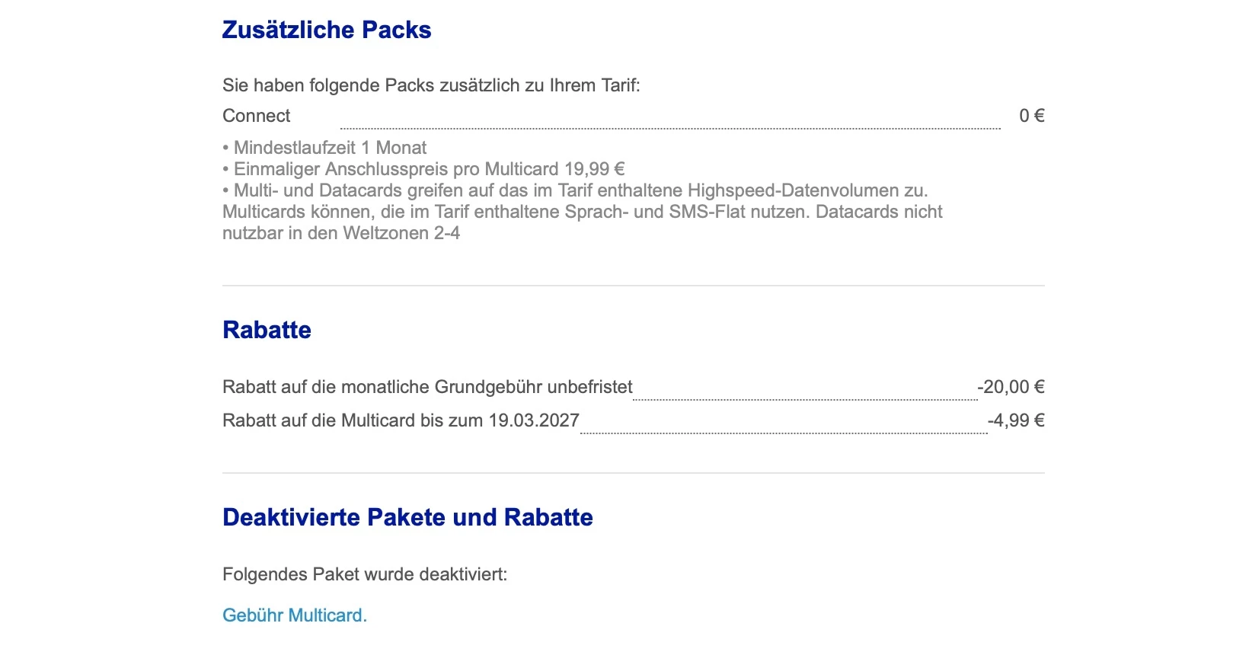
Task: Click Rabatt auf die monatliche Grundgebühr text
Action: (x=427, y=387)
